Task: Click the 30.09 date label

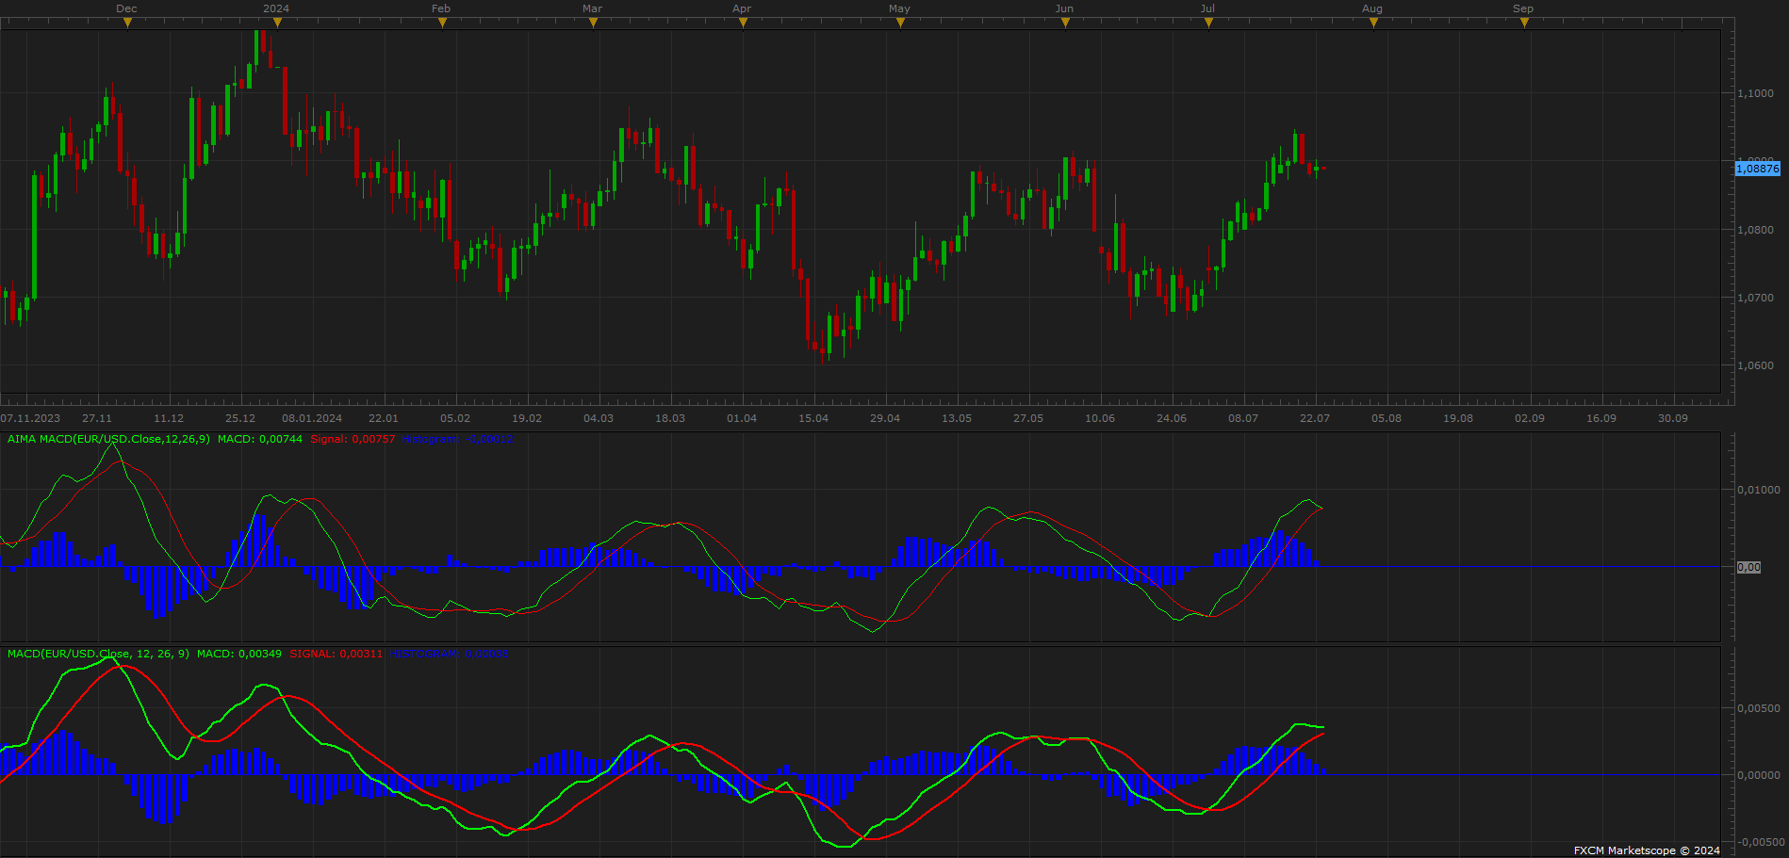Action: (1673, 418)
